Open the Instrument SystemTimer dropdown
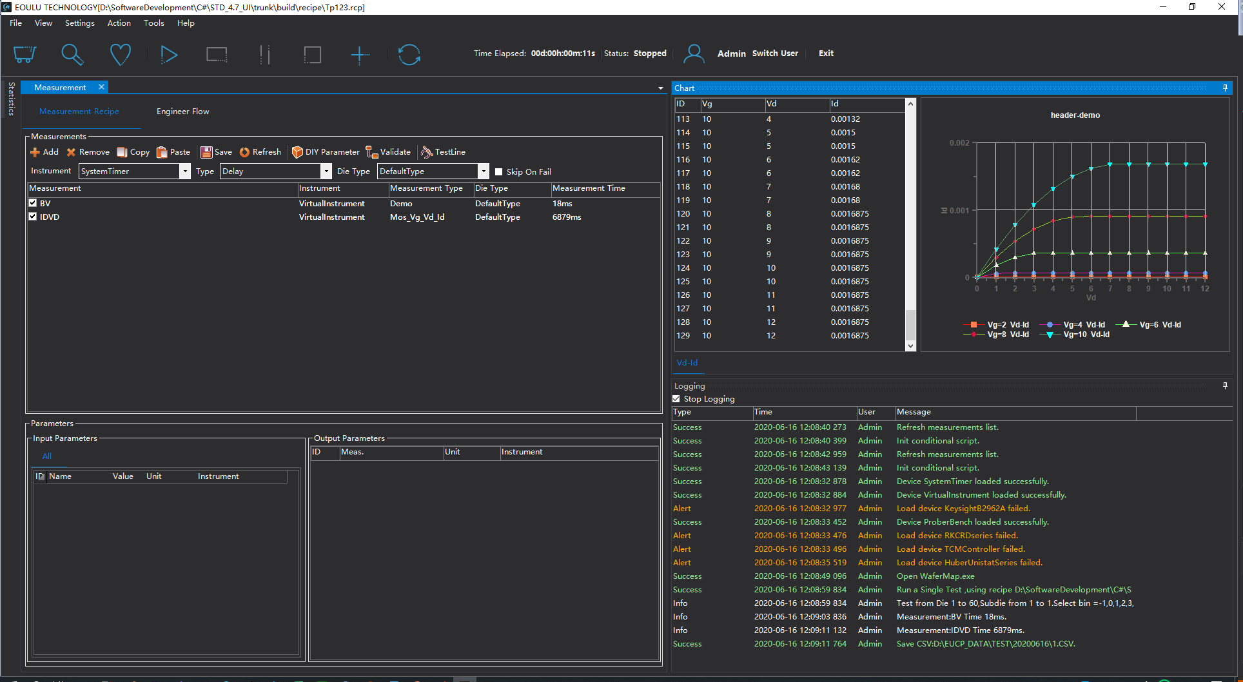The image size is (1243, 682). 185,171
